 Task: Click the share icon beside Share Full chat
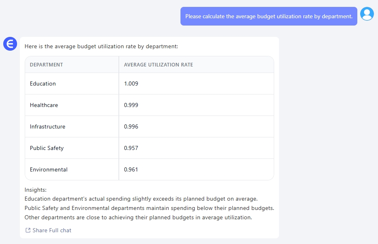point(28,230)
